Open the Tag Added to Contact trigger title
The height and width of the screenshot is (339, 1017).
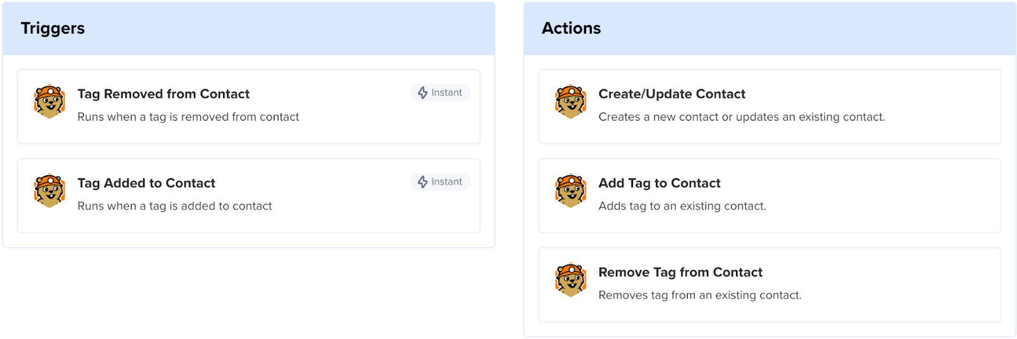[146, 183]
